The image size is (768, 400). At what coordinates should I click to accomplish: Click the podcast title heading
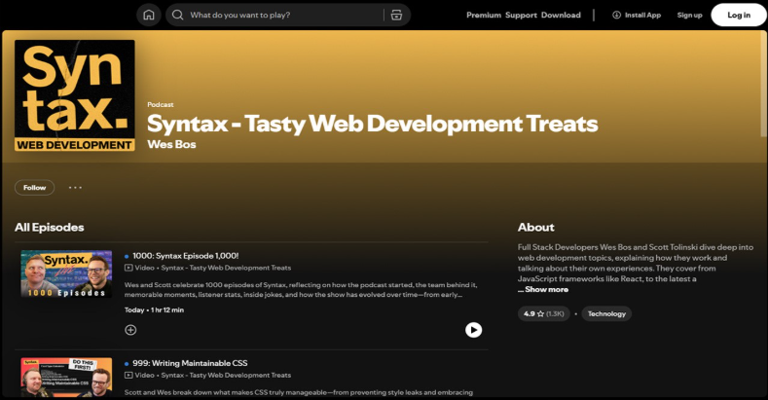(x=372, y=124)
